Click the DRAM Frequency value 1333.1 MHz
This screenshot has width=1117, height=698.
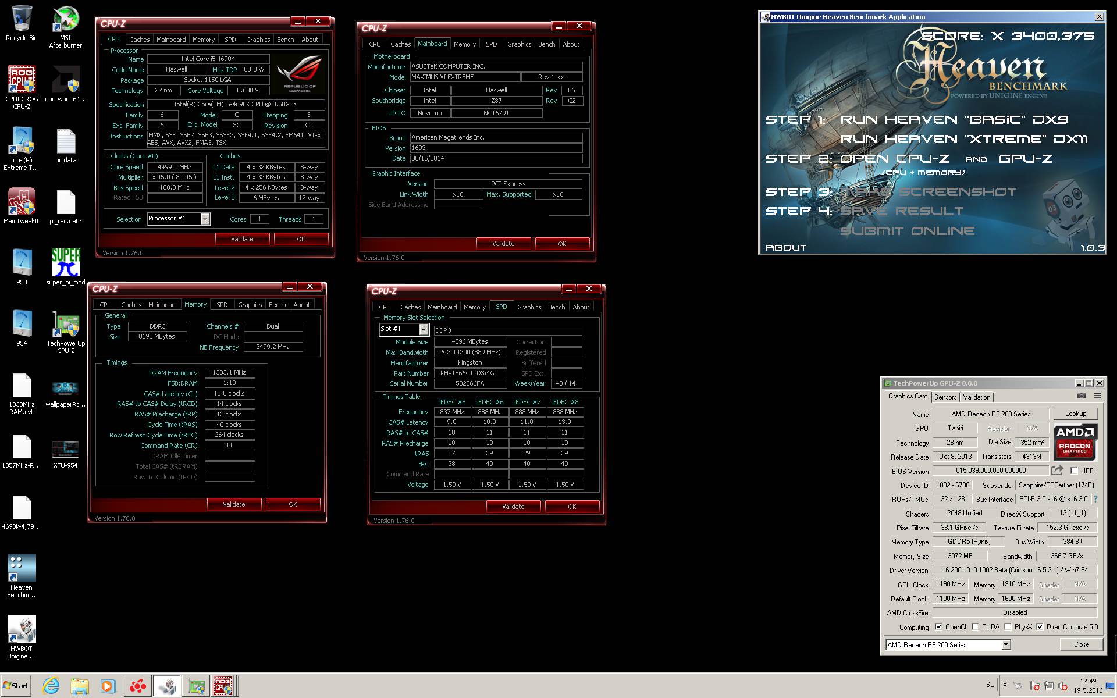(x=230, y=373)
